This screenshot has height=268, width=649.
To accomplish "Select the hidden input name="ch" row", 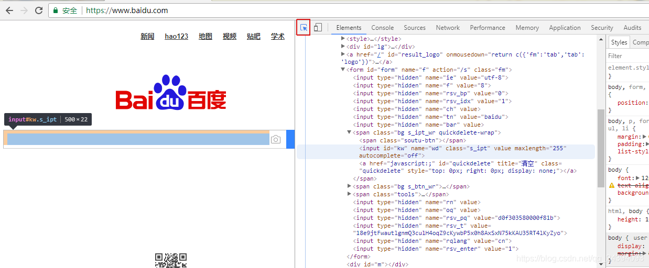I will coord(417,109).
